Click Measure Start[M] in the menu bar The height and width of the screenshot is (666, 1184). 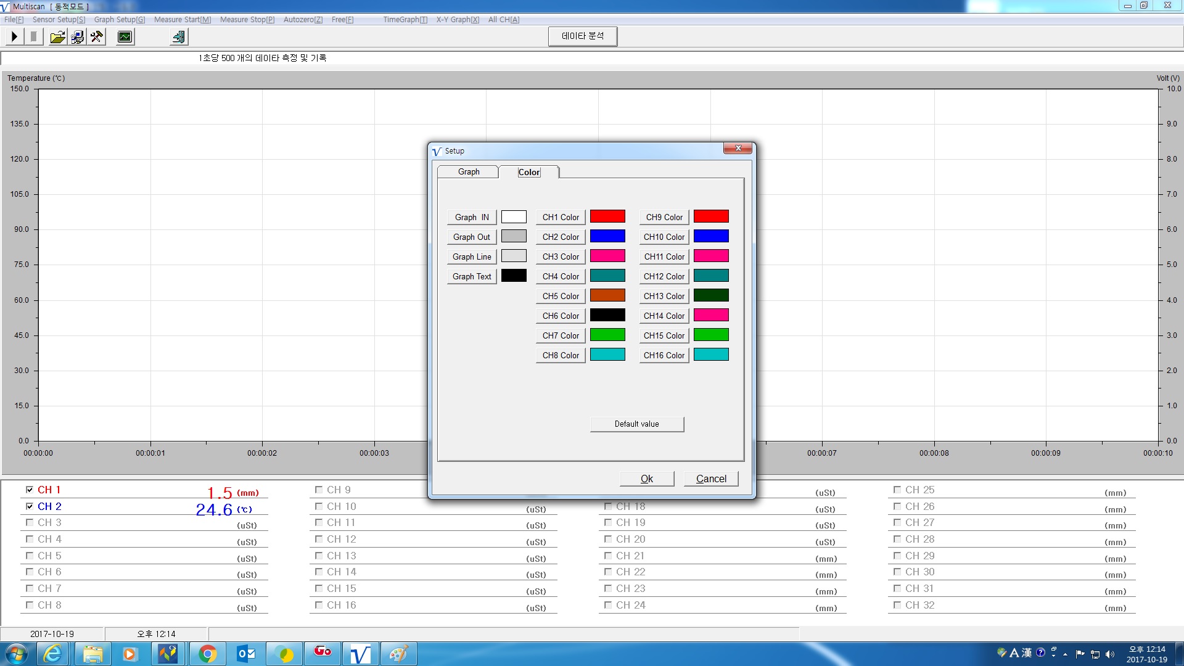[183, 20]
